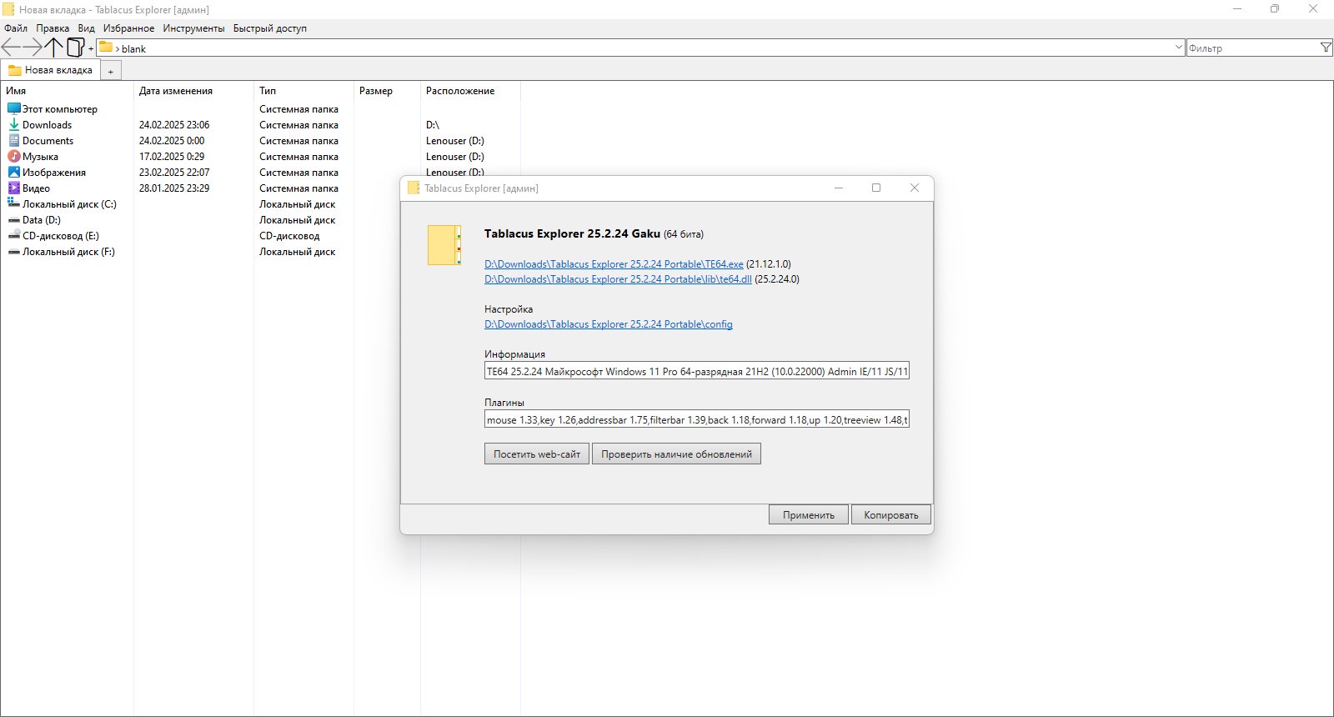The height and width of the screenshot is (717, 1334).
Task: Click the Этот компьютер computer icon
Action: (14, 108)
